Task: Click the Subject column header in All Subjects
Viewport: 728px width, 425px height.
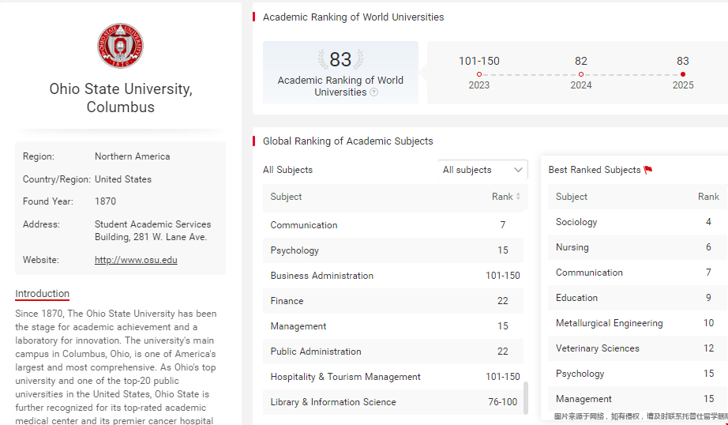Action: click(286, 197)
